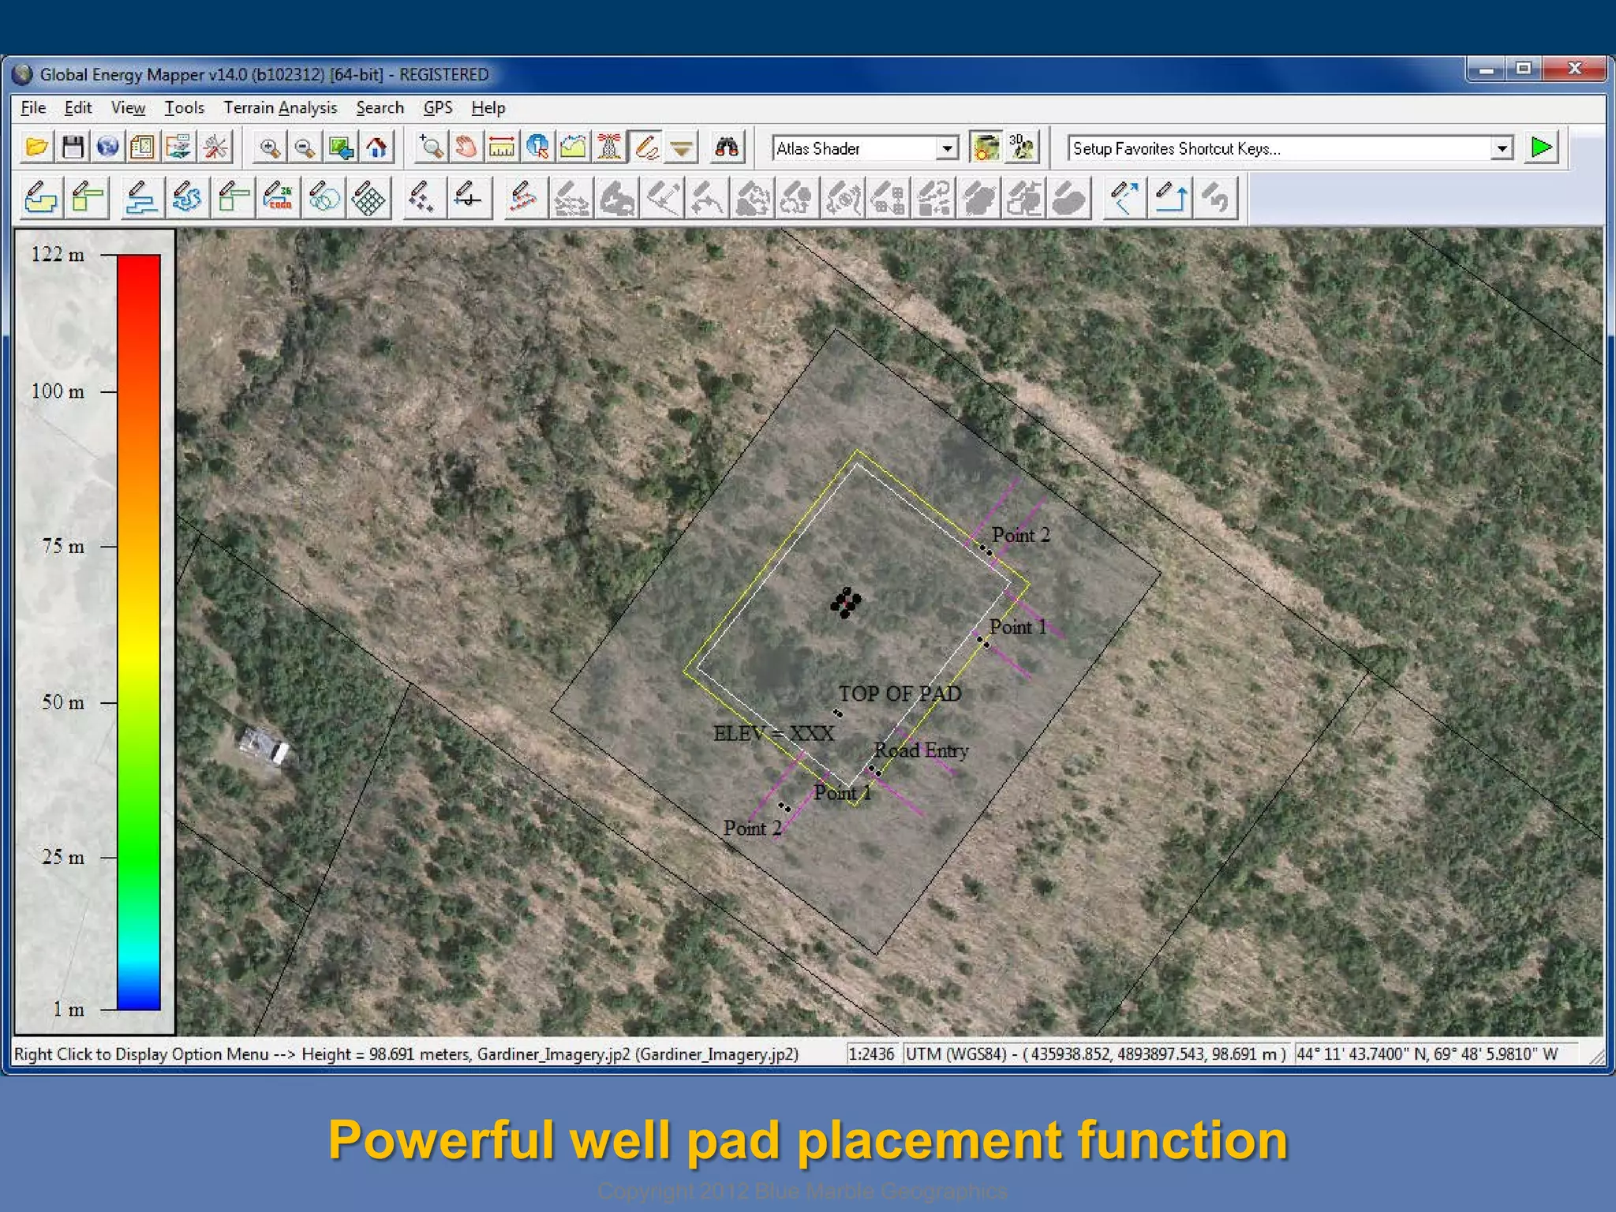Click the Road Entry map label

point(921,750)
